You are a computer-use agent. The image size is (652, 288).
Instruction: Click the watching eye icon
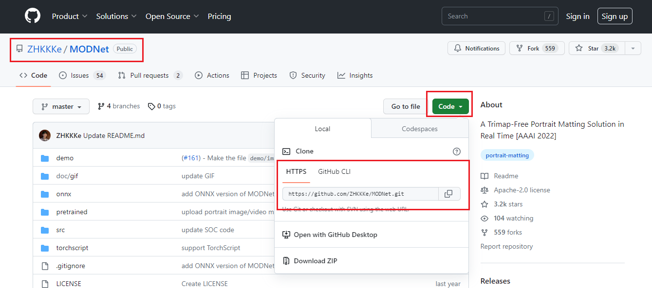coord(484,219)
